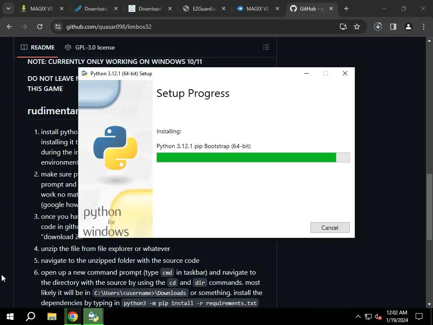The width and height of the screenshot is (433, 325).
Task: Click the 'Setup Progress' heading
Action: click(193, 94)
